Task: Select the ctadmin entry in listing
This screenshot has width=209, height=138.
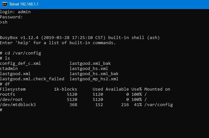Action: tap(9, 68)
